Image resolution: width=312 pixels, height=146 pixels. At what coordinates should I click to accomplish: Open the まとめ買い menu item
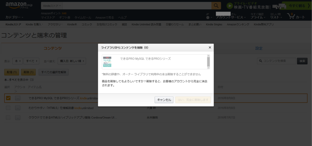[x=195, y=24]
